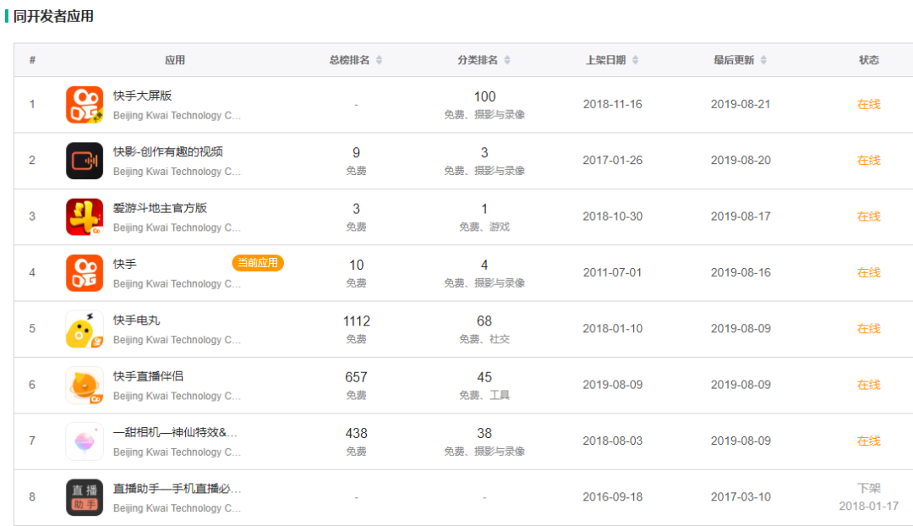This screenshot has width=913, height=526.
Task: Sort table by 上架日期 arrow
Action: click(635, 60)
